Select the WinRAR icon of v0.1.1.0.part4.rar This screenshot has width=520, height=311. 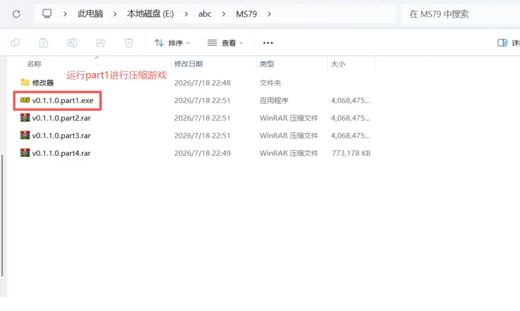point(25,153)
